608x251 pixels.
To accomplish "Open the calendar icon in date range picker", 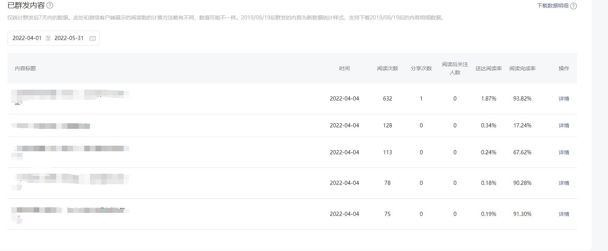I will [93, 38].
